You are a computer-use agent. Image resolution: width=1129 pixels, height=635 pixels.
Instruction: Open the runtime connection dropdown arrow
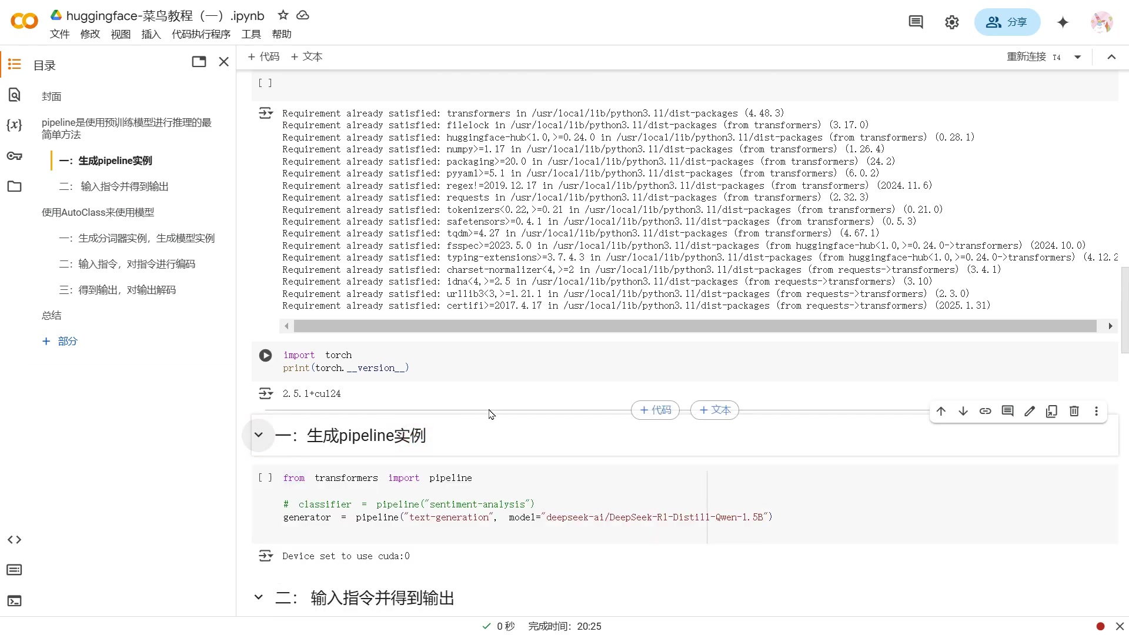[x=1078, y=57]
